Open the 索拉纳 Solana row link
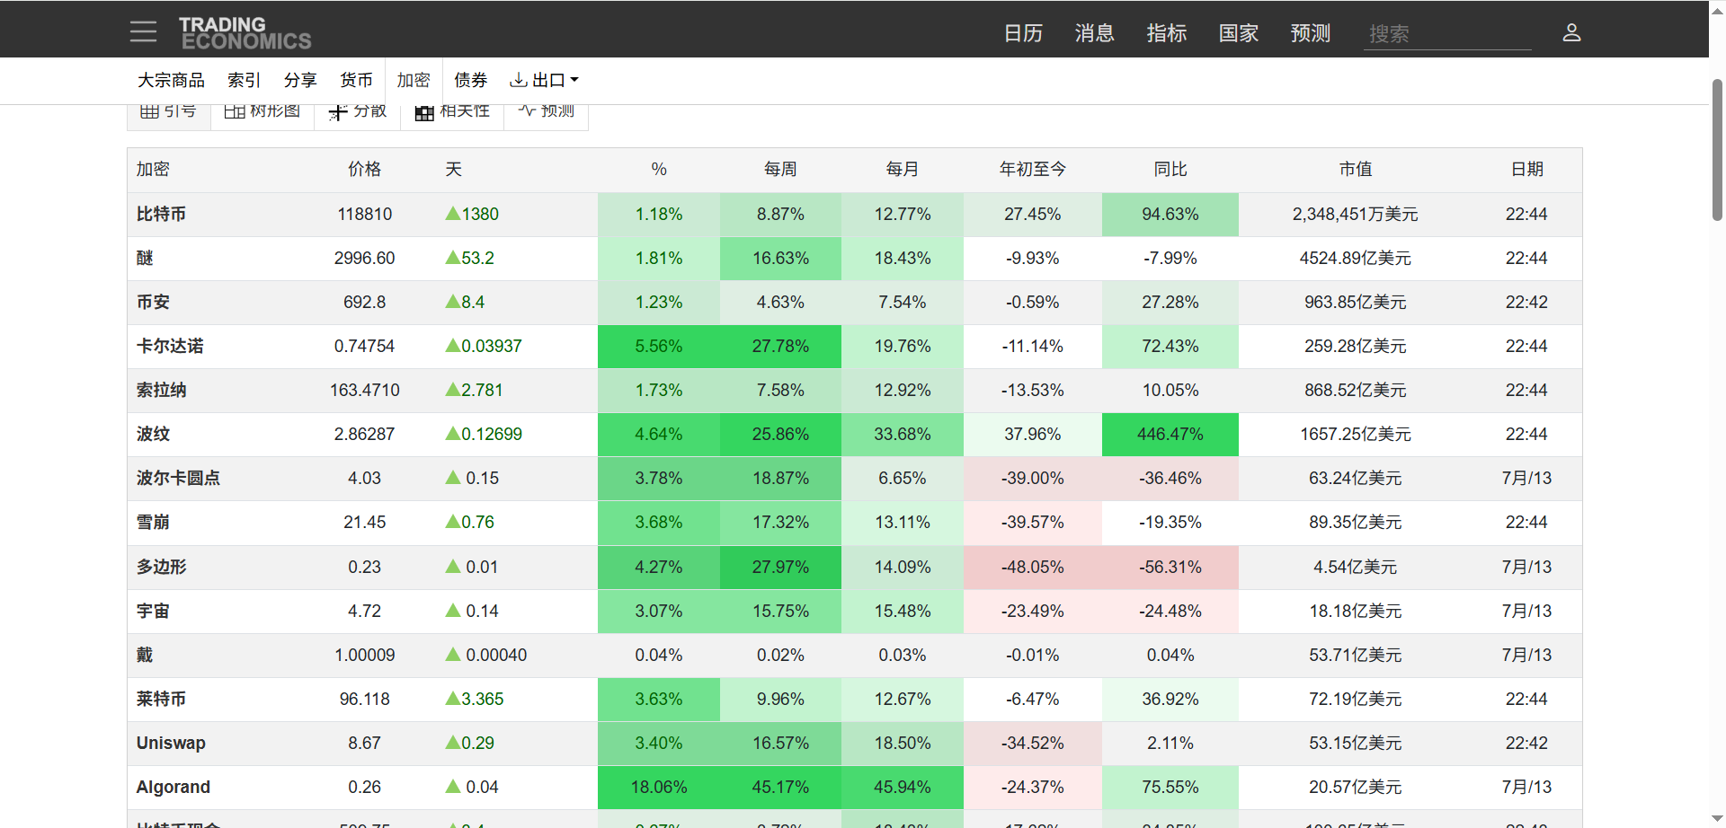The height and width of the screenshot is (828, 1726). pyautogui.click(x=161, y=390)
